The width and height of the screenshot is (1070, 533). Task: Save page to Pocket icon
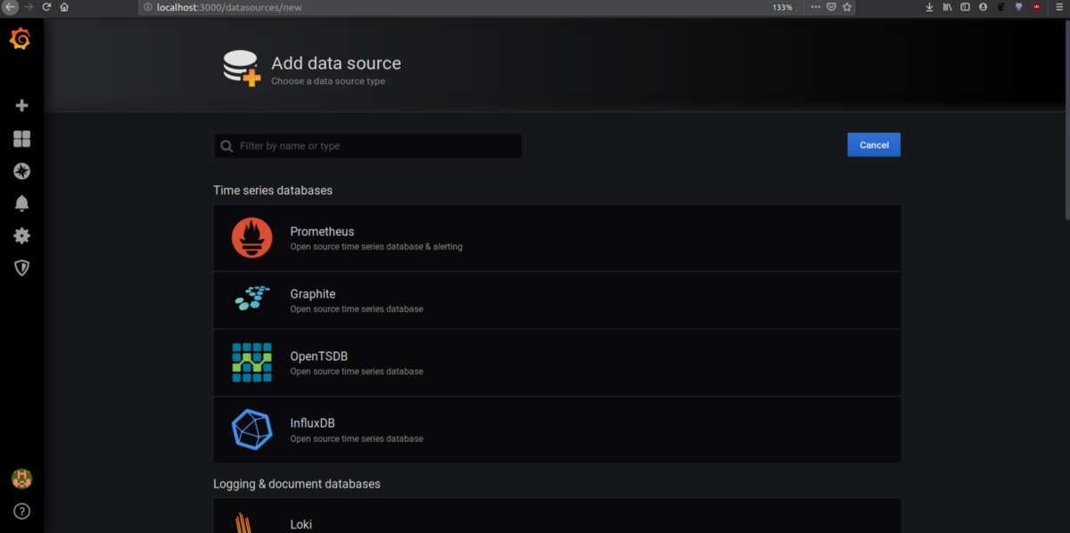coord(831,6)
